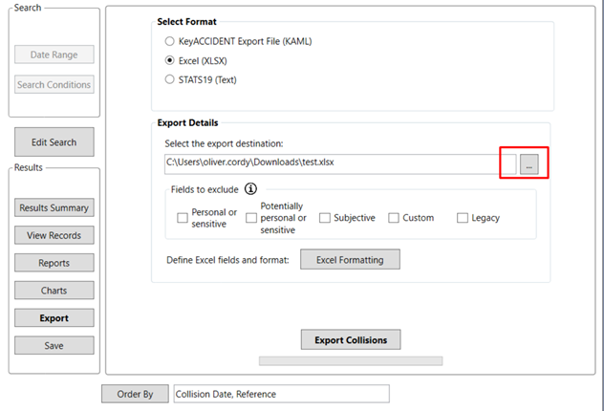Tick the Legacy checkbox
The height and width of the screenshot is (411, 604).
pos(463,218)
